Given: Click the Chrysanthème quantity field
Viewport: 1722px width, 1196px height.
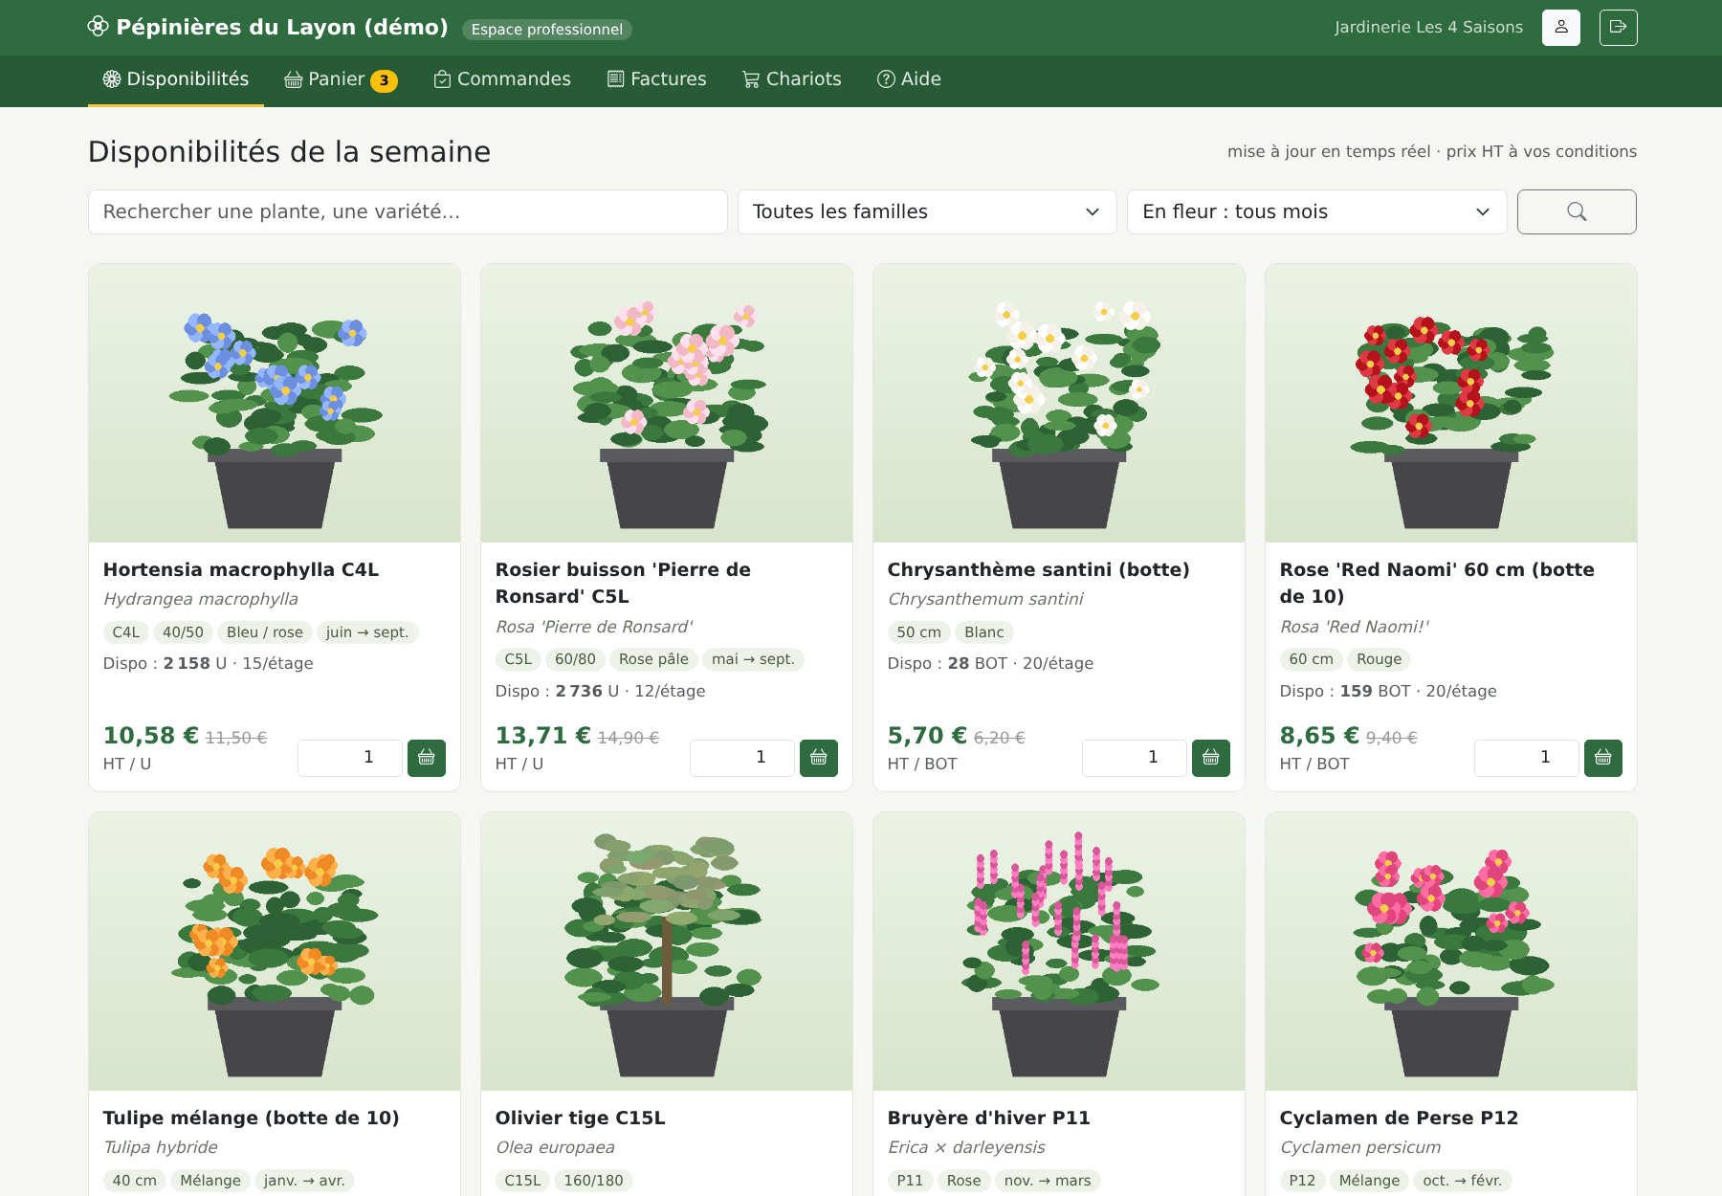Looking at the screenshot, I should [x=1135, y=758].
